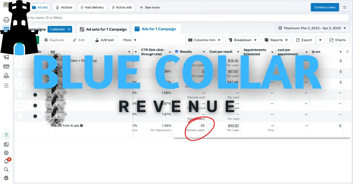Image resolution: width=353 pixels, height=184 pixels.
Task: Clear the 1 selected campaign filter X
Action: (x=69, y=29)
